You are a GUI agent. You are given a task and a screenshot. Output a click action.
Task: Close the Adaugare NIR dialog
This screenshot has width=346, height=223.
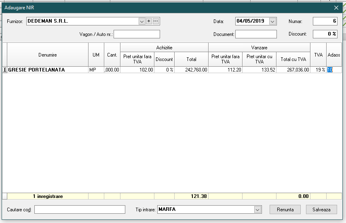[x=336, y=8]
